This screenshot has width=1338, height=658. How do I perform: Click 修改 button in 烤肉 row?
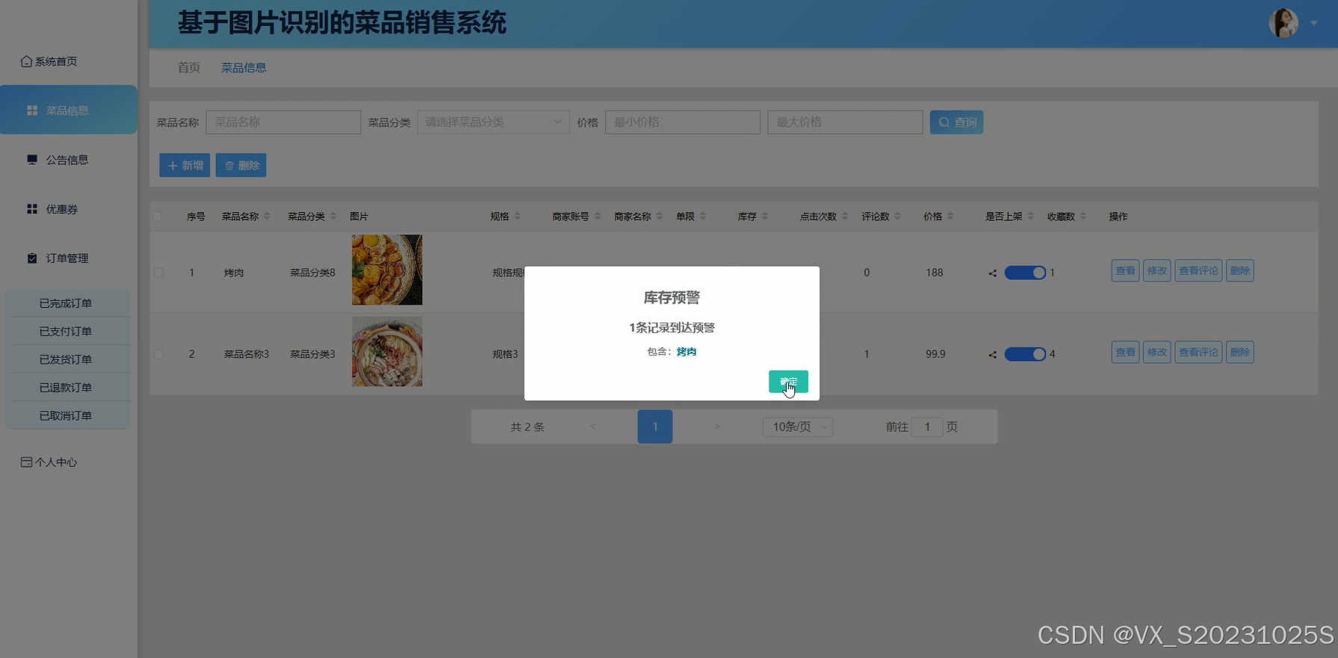point(1157,270)
